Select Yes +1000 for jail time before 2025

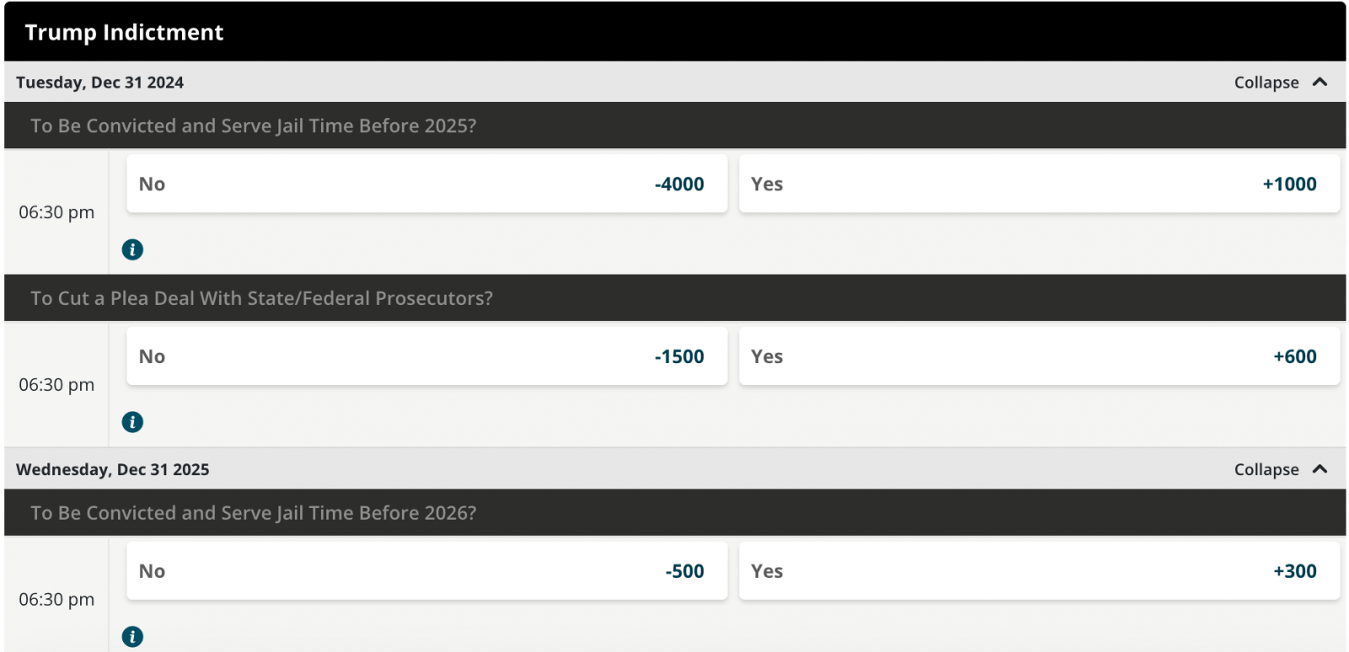click(1039, 184)
